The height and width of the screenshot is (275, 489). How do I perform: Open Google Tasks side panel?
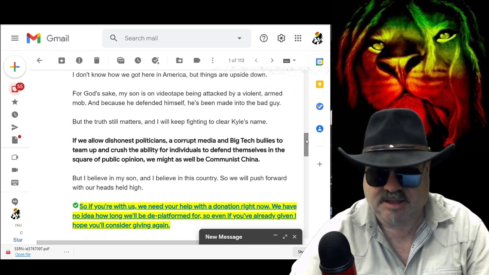coord(320,107)
